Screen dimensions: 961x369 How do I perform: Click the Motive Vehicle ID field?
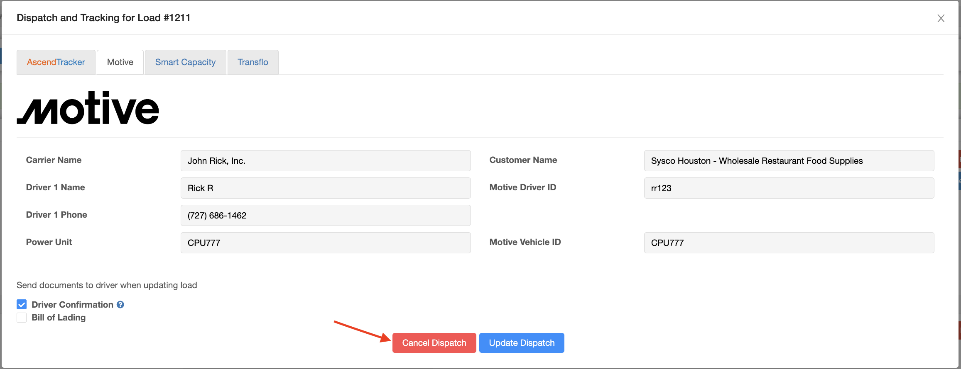tap(789, 243)
